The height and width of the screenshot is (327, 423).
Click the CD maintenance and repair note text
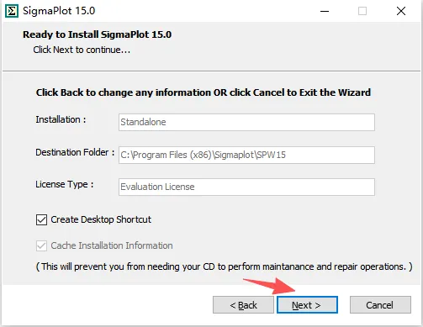tap(225, 266)
